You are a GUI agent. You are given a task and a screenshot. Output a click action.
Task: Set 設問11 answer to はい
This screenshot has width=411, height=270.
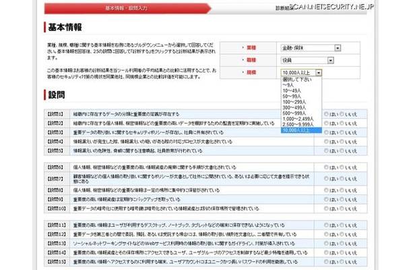pos(326,225)
